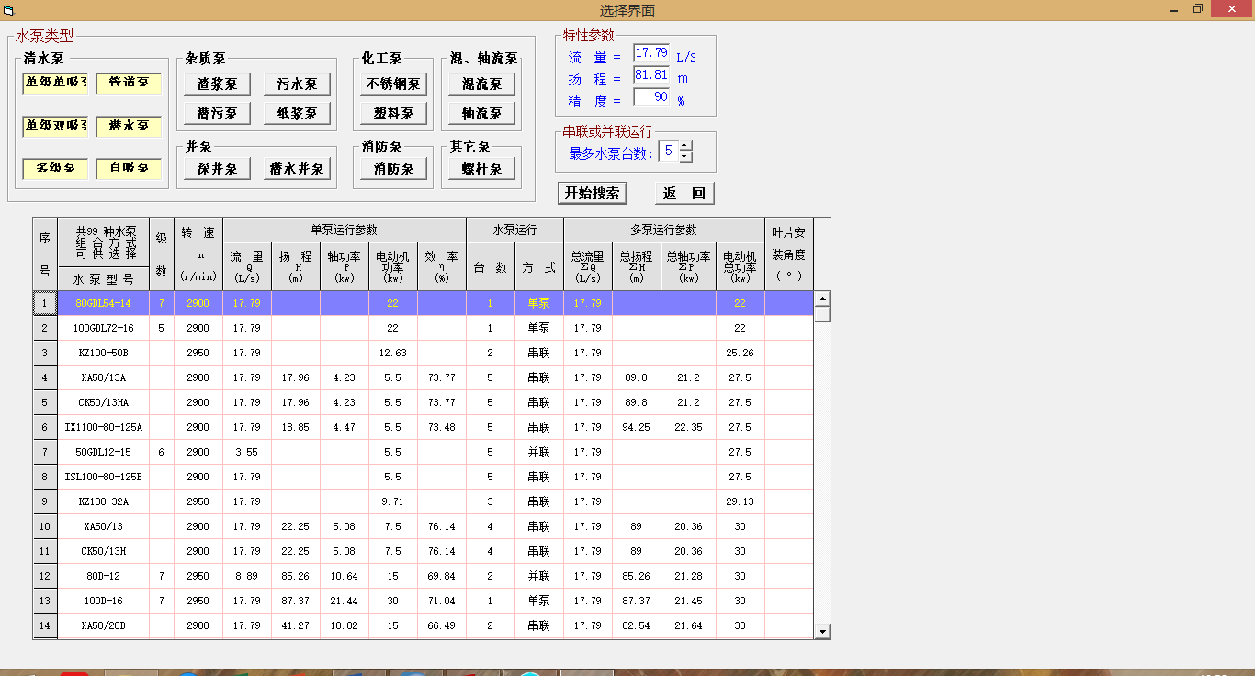This screenshot has height=676, width=1255.
Task: Increase the maximum pump count spinner
Action: tap(685, 145)
